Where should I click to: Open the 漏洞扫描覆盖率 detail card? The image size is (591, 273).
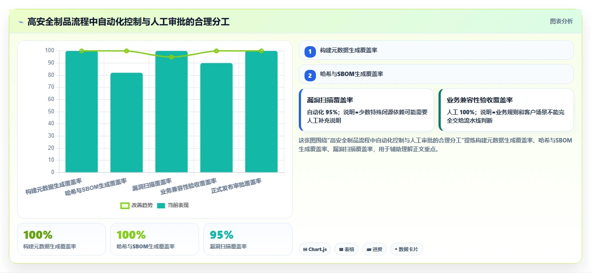(x=366, y=110)
